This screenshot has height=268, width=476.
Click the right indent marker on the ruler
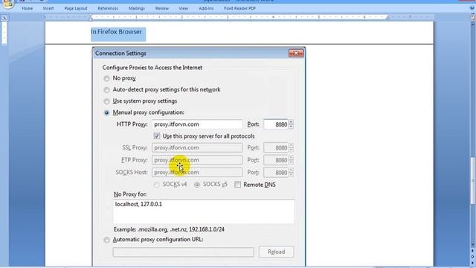coord(387,18)
